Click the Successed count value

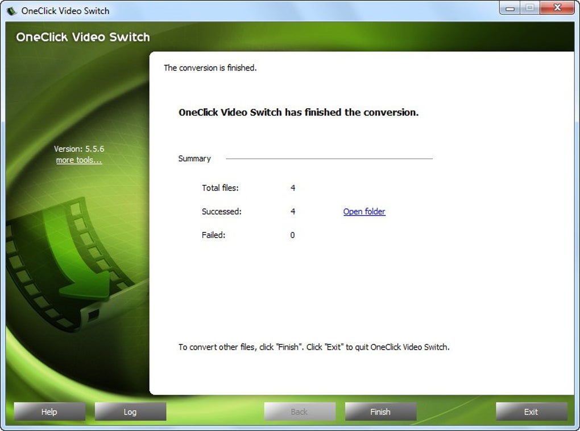click(x=292, y=211)
